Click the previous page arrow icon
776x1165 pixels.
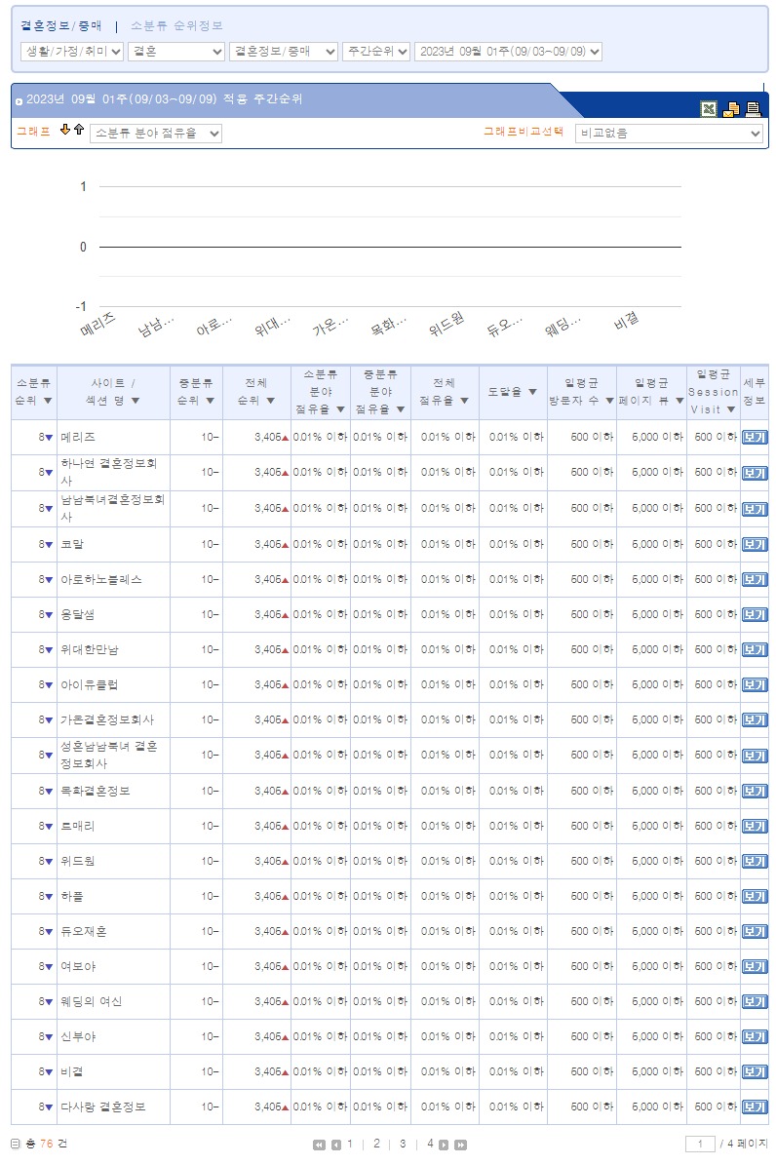point(335,1145)
